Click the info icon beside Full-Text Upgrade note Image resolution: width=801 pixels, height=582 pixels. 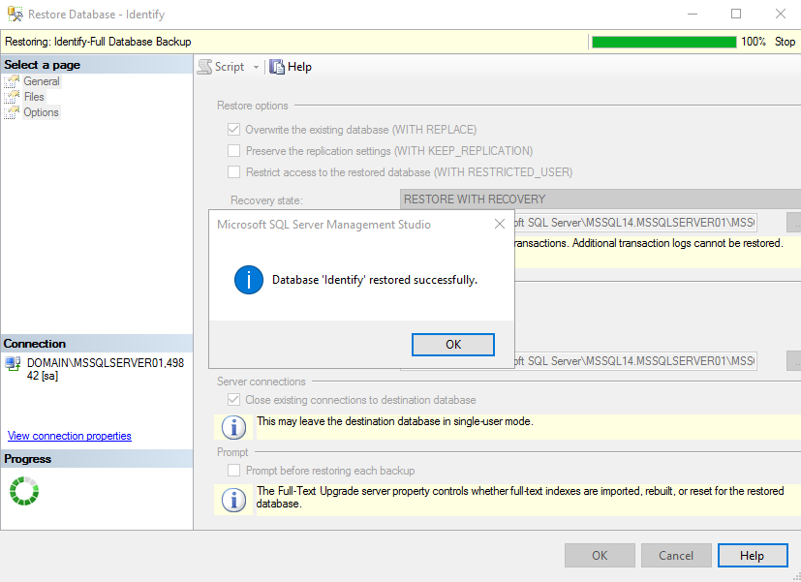coord(234,500)
